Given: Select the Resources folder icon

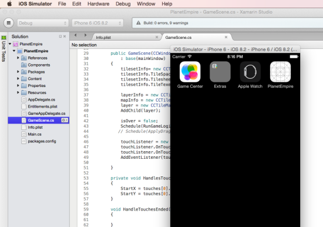Looking at the screenshot, I should 24,92.
